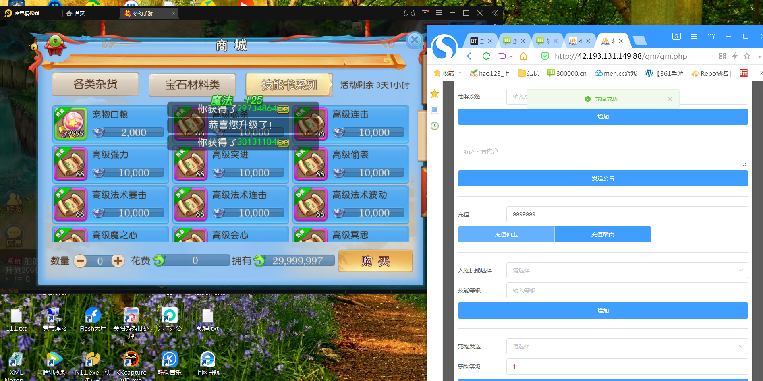This screenshot has width=763, height=381.
Task: Click the plus quantity button
Action: (x=118, y=261)
